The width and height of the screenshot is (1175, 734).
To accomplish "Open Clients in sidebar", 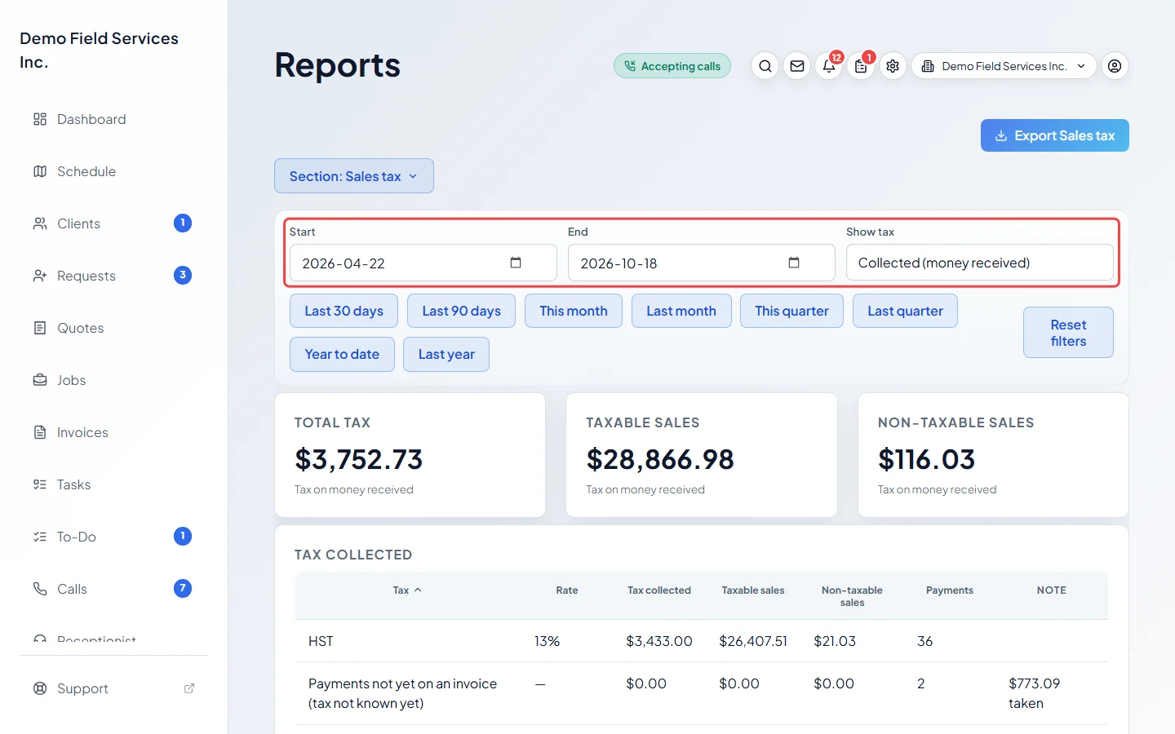I will point(113,223).
